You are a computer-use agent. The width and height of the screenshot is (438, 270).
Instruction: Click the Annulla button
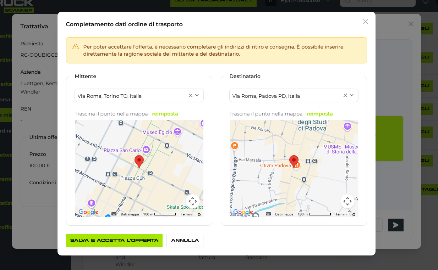pos(185,240)
